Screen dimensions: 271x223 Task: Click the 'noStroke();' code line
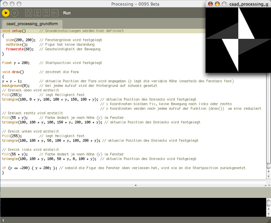pos(17,45)
